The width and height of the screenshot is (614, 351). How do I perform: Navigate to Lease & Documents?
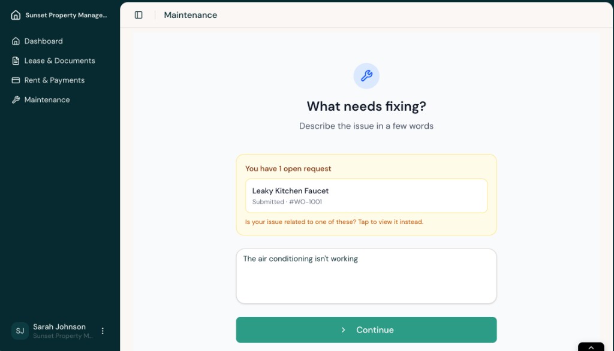click(x=59, y=60)
